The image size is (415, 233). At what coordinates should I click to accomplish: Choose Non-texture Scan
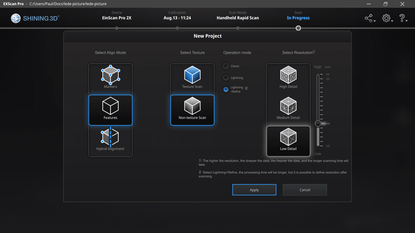(192, 110)
